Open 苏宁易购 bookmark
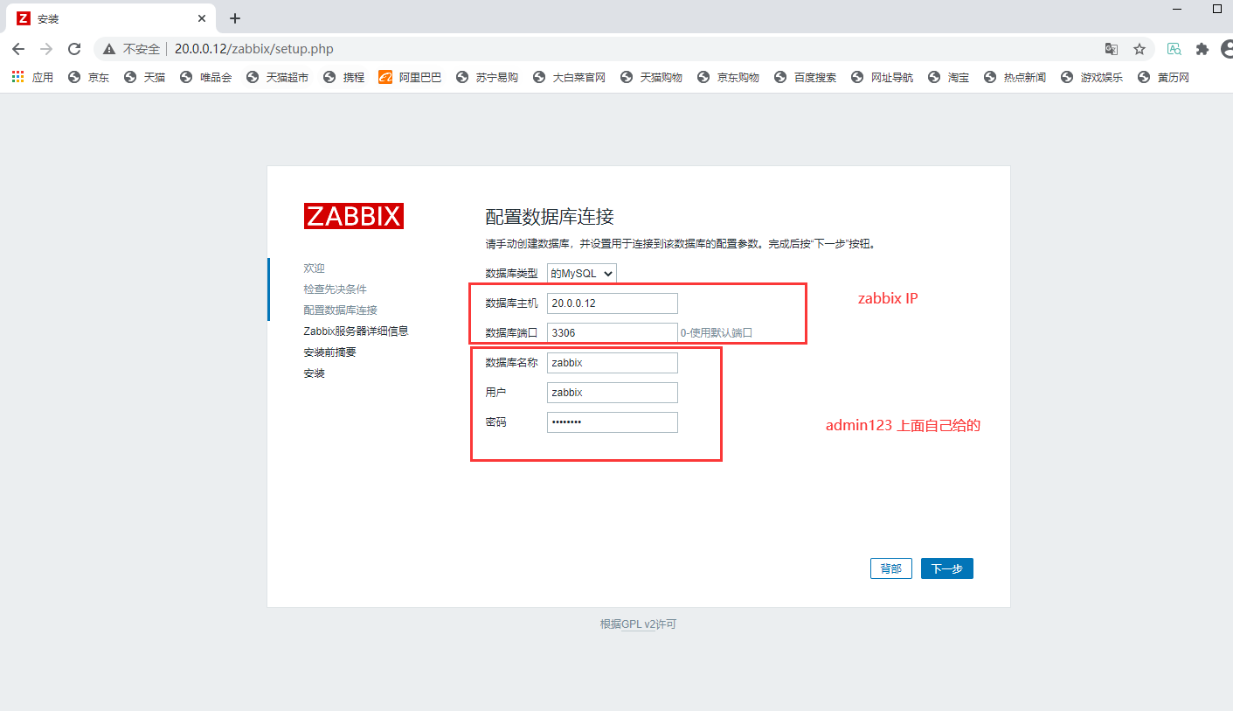This screenshot has width=1233, height=711. [x=487, y=77]
